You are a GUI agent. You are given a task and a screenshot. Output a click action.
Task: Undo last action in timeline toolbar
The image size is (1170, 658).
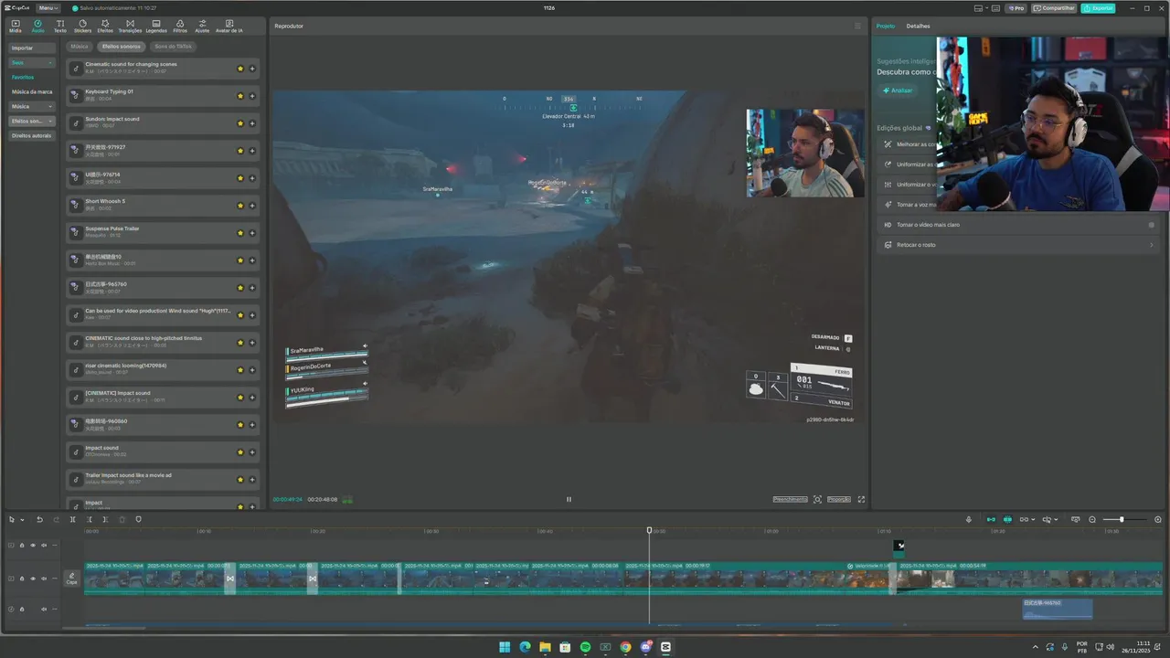(x=39, y=519)
